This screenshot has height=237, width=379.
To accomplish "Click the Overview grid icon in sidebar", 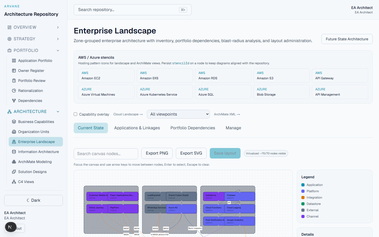I will [x=9, y=27].
